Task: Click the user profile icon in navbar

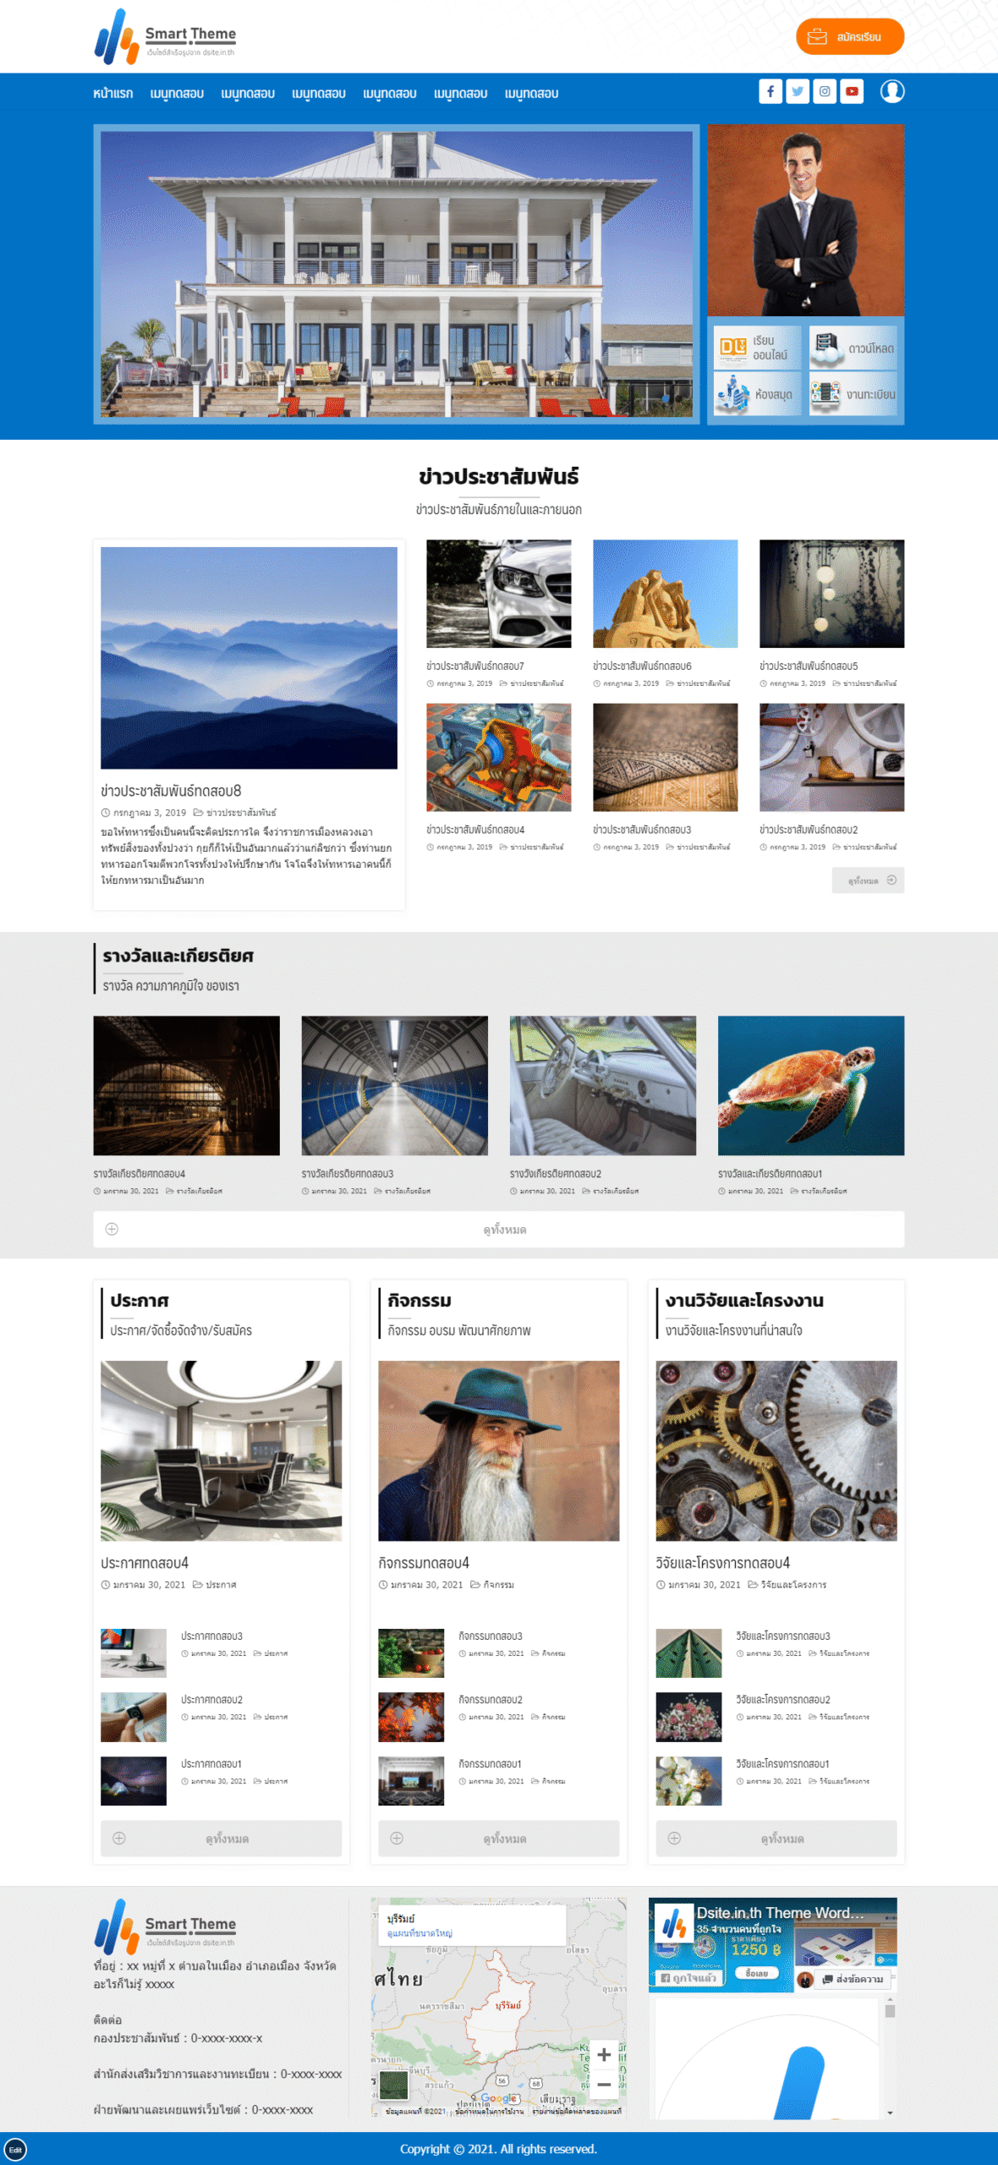Action: tap(892, 91)
